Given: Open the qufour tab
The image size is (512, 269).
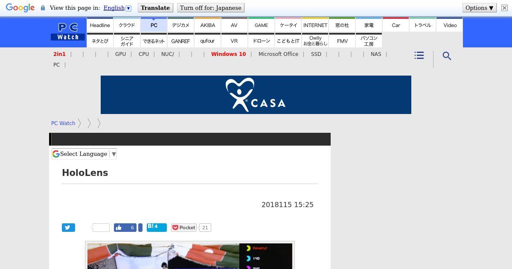Looking at the screenshot, I should coord(207,41).
